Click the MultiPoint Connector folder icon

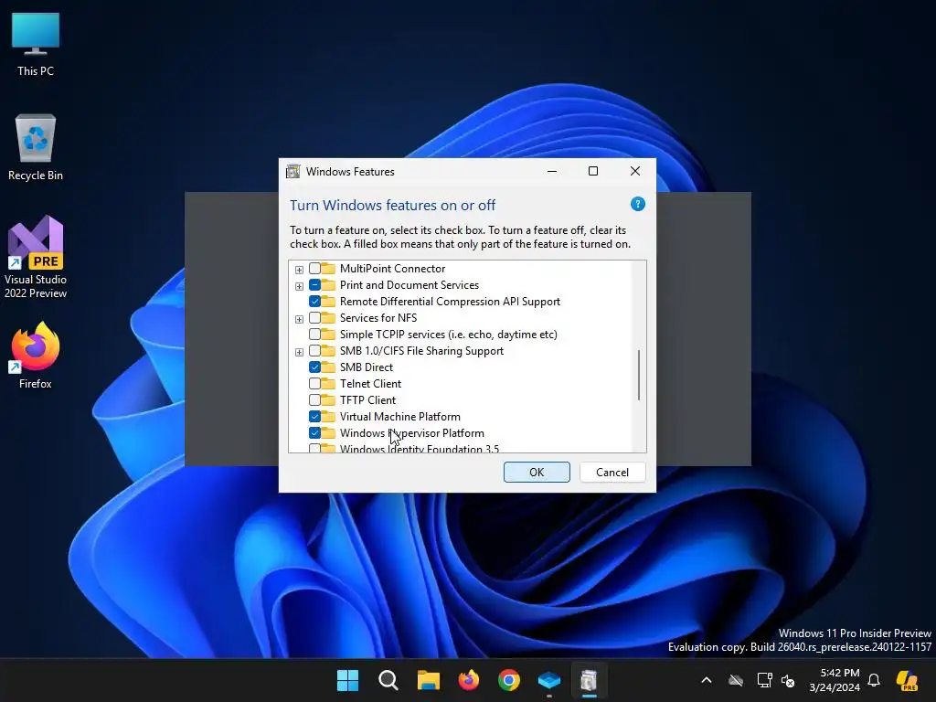(328, 268)
